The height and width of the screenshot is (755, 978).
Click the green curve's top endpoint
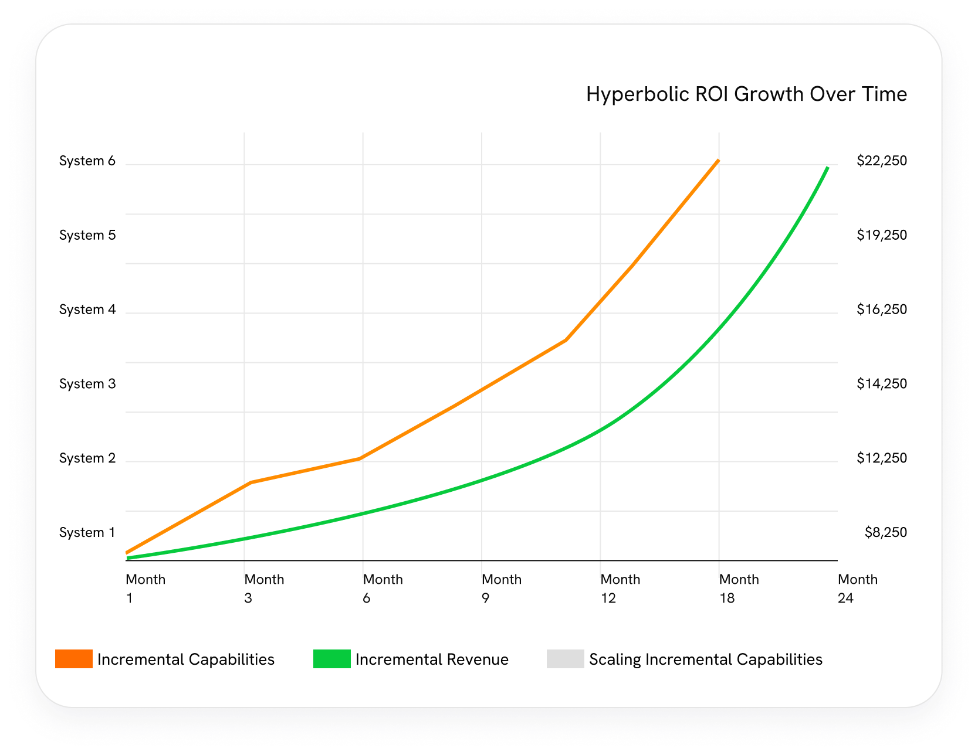[x=827, y=168]
